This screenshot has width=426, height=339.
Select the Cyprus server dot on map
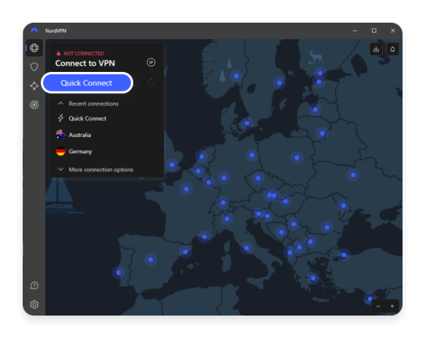[370, 299]
